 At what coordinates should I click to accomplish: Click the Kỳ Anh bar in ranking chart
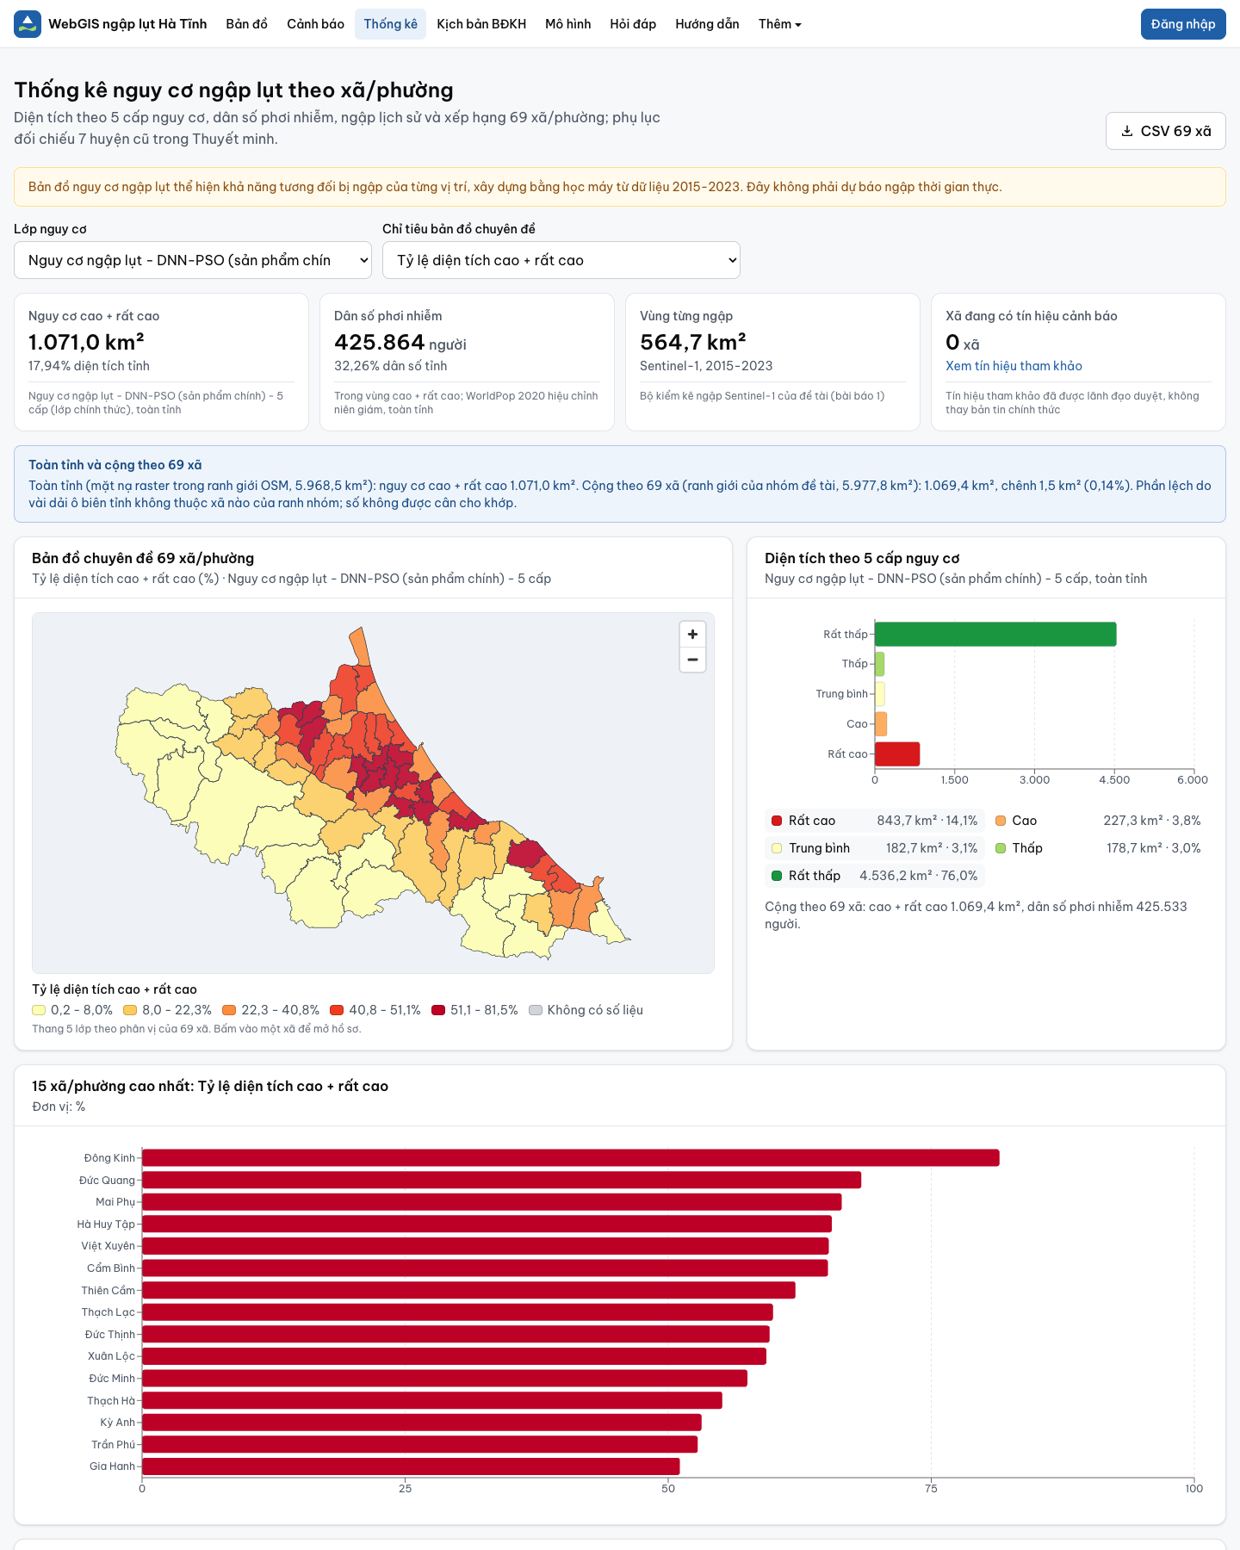[422, 1423]
